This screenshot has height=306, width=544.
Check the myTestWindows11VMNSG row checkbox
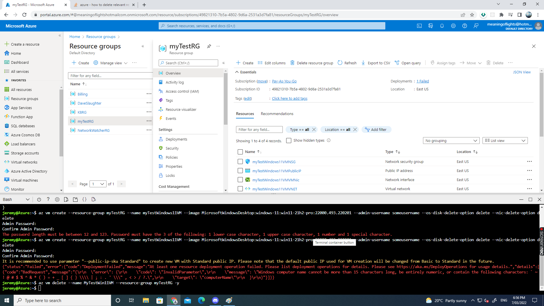click(240, 161)
